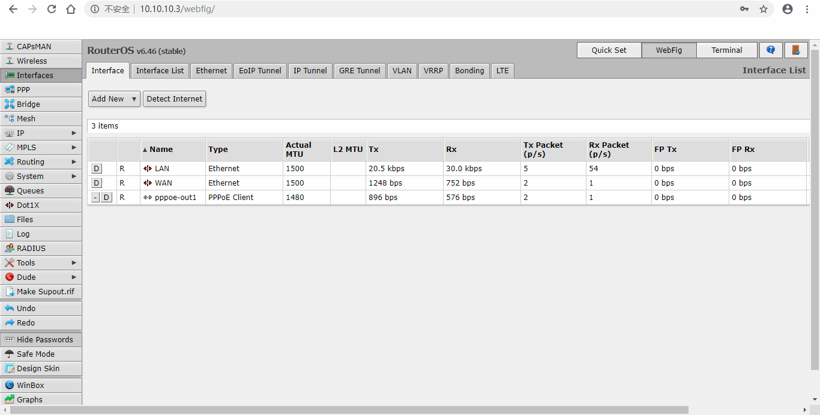820x415 pixels.
Task: Expand the MPLS submenu arrow
Action: 74,147
